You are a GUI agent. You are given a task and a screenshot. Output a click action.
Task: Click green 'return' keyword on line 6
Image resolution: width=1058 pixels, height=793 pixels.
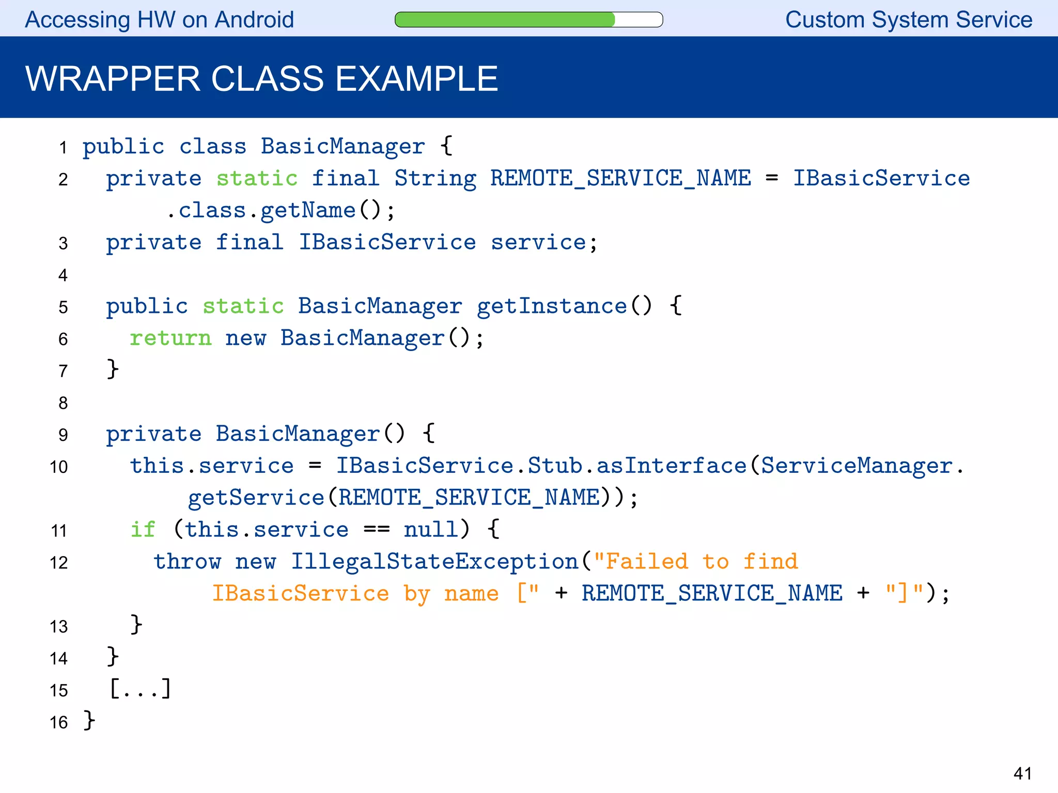click(x=170, y=339)
